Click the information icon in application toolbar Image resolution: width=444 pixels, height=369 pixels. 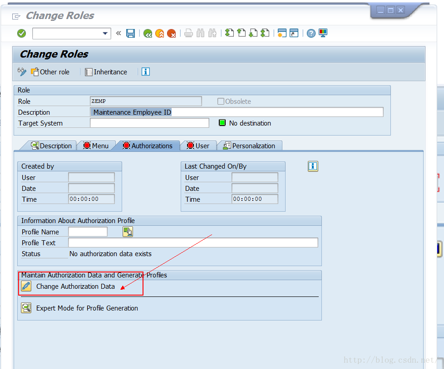coord(146,72)
